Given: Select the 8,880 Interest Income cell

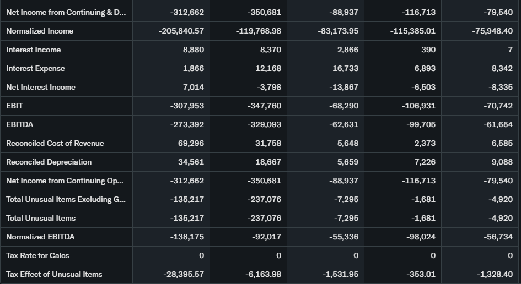Looking at the screenshot, I should 193,50.
